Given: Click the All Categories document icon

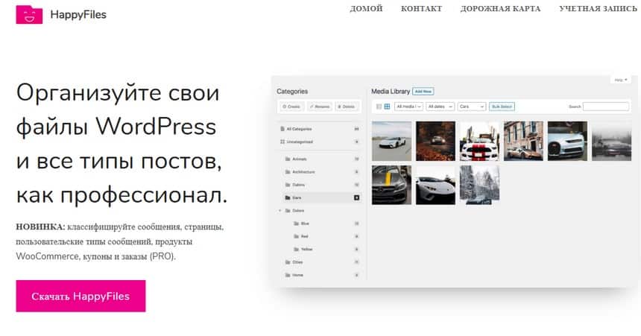Looking at the screenshot, I should pos(282,129).
